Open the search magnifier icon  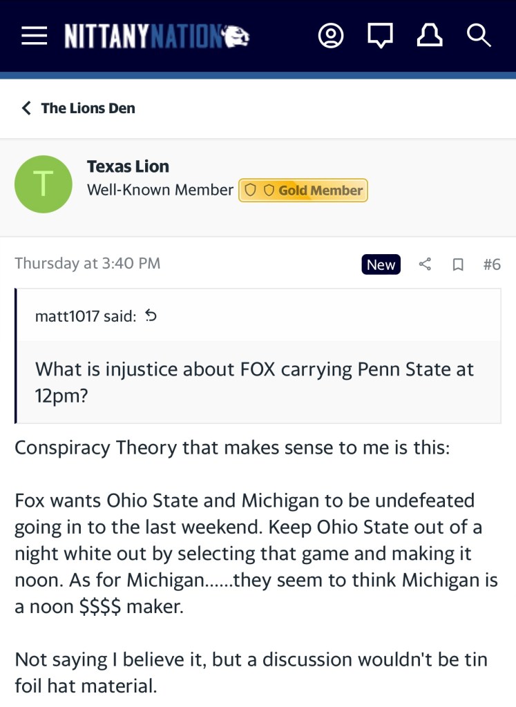478,36
